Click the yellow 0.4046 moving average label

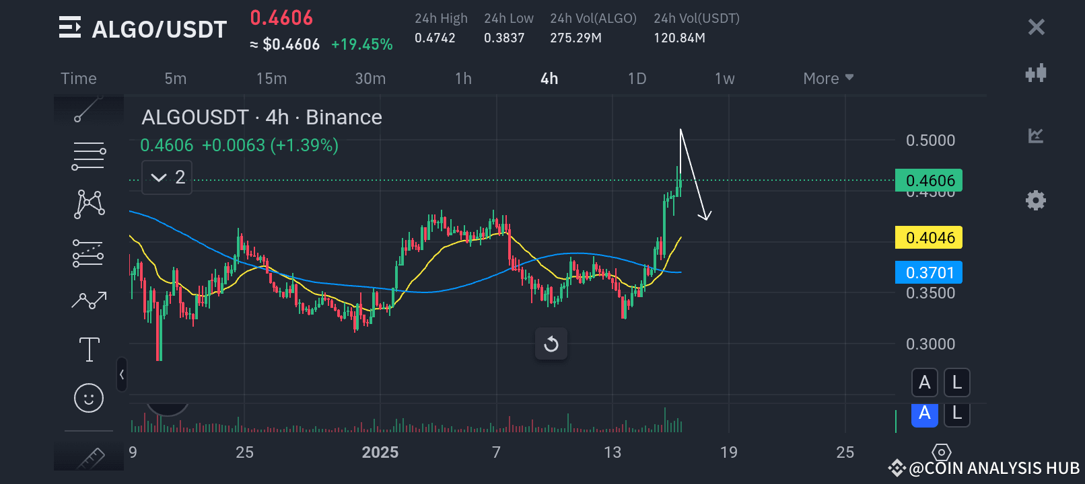[929, 237]
